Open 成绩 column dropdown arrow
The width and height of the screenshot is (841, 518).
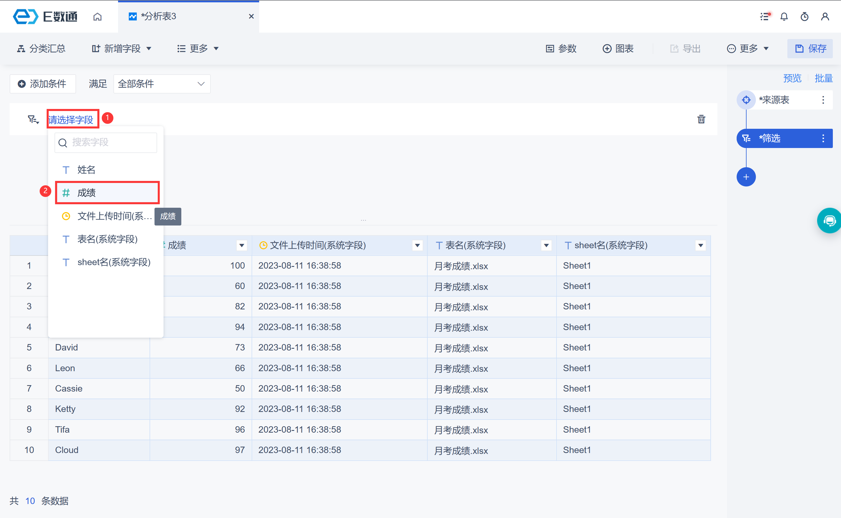coord(242,245)
